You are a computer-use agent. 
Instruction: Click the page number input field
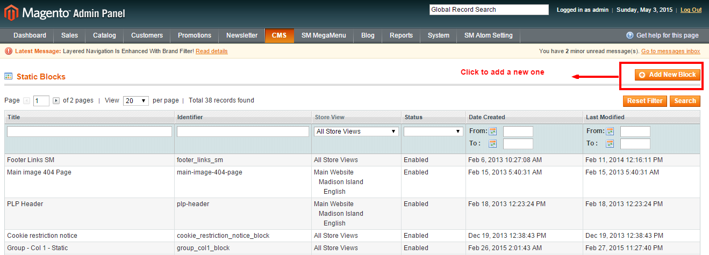(41, 100)
